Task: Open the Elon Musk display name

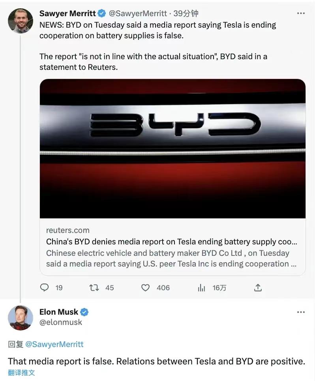Action: coord(59,312)
